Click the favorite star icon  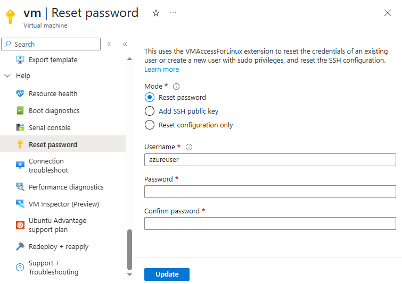click(156, 13)
